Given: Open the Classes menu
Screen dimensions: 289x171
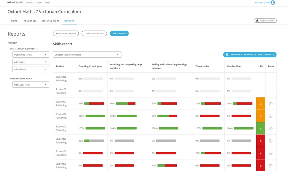Looking at the screenshot, I should click(x=39, y=3).
